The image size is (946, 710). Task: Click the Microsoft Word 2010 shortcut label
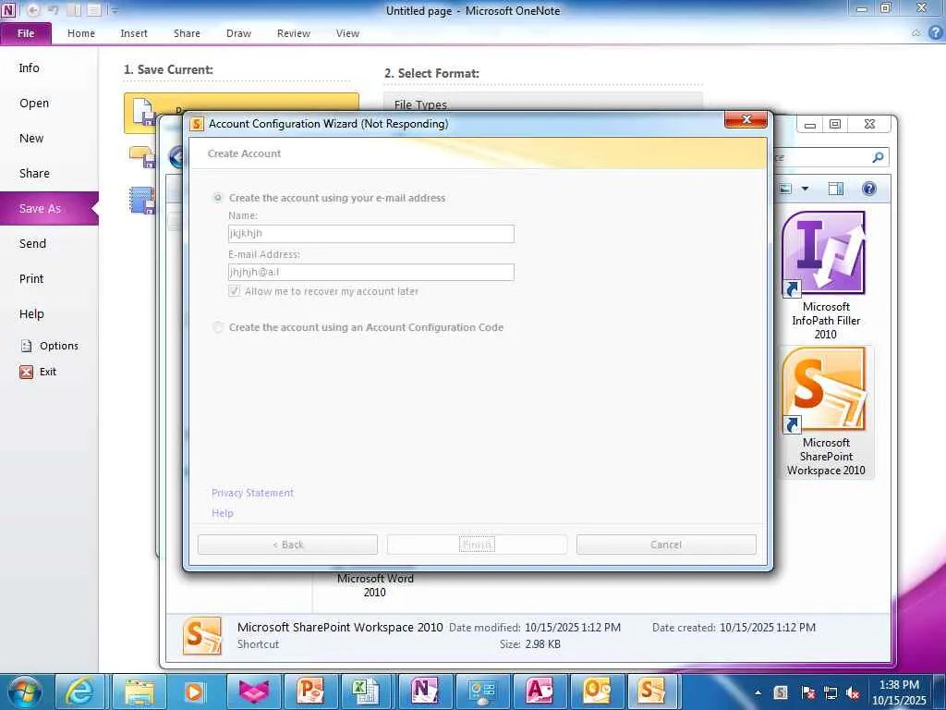(375, 585)
